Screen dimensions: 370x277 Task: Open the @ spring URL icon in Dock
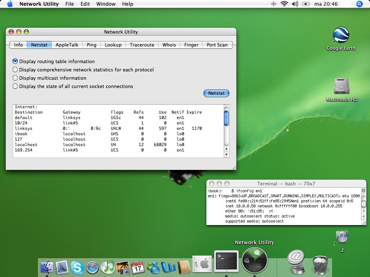(296, 261)
